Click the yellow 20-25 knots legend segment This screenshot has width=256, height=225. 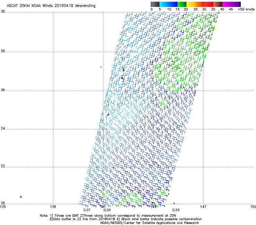click(x=191, y=4)
